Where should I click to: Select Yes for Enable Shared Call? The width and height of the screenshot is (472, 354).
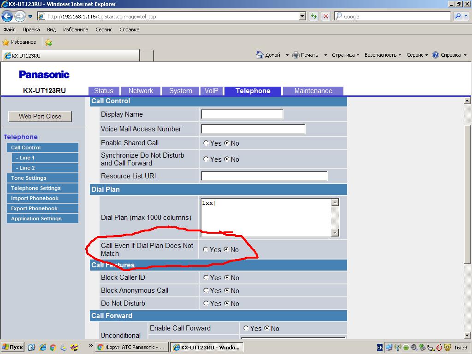coord(206,143)
